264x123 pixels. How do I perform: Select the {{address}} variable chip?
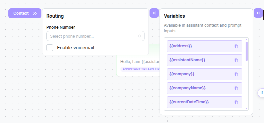(204, 46)
